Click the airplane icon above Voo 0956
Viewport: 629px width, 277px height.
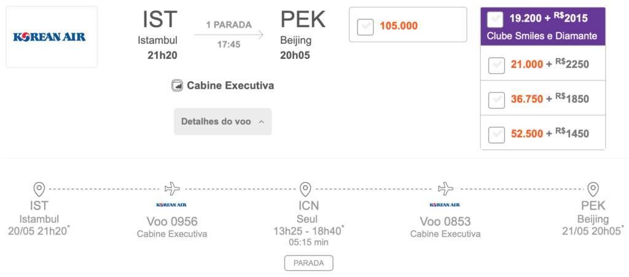point(172,188)
